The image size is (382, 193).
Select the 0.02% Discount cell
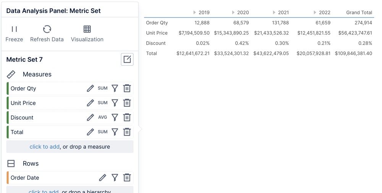203,43
